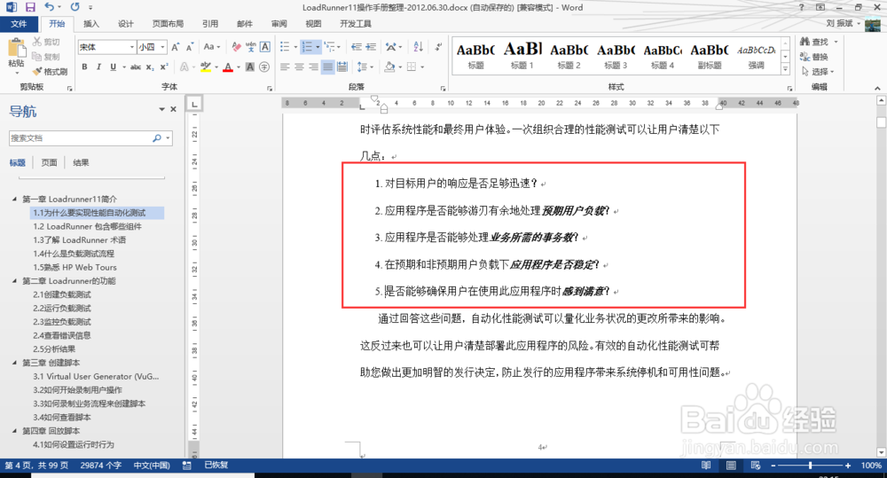
Task: Align paragraph to the left
Action: (285, 67)
